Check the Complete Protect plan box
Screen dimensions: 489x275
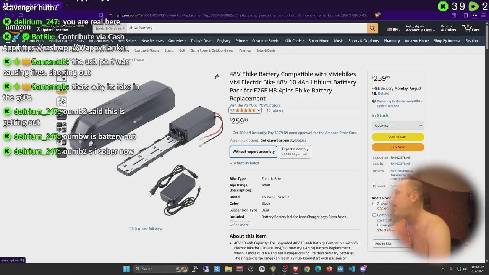point(374,215)
